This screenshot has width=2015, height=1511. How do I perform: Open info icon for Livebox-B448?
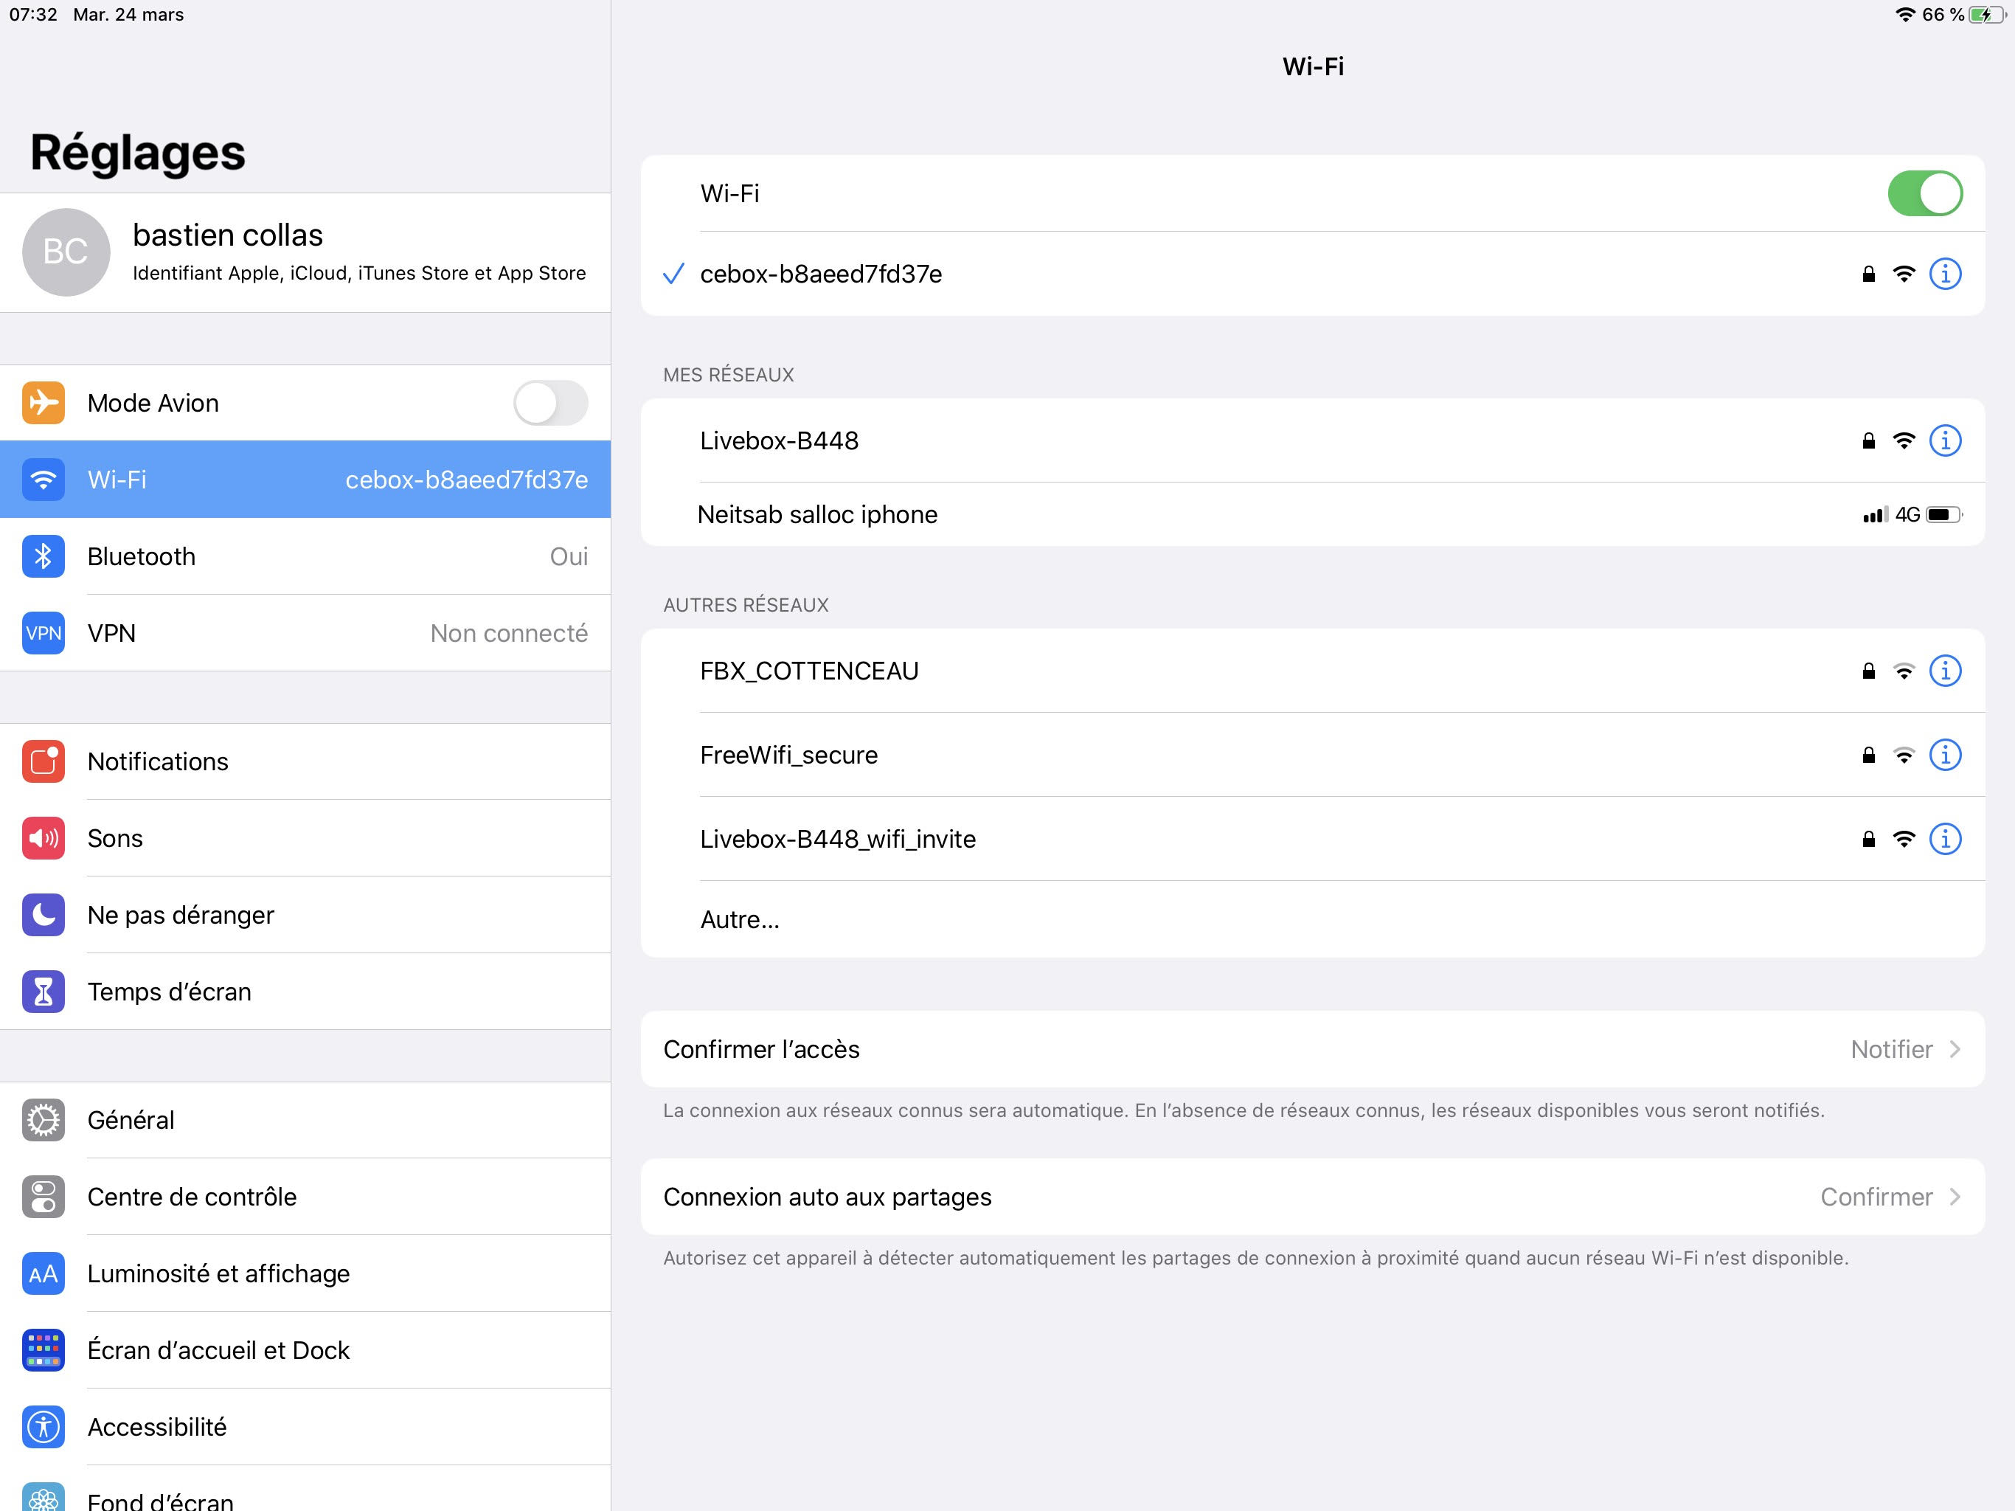tap(1944, 441)
